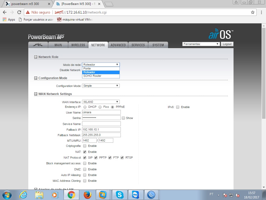Toggle the NAT Enable checkbox
This screenshot has height=200, width=266.
[85, 152]
